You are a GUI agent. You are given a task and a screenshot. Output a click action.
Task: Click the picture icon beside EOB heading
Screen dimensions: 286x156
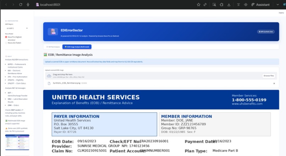pyautogui.click(x=45, y=55)
